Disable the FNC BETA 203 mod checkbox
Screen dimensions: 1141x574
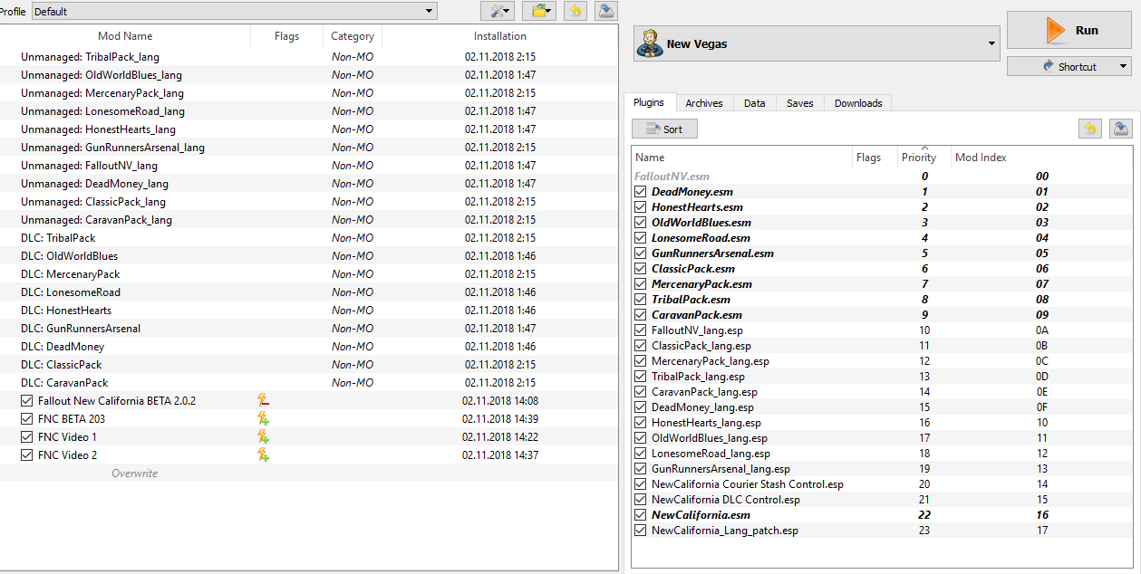tap(26, 418)
